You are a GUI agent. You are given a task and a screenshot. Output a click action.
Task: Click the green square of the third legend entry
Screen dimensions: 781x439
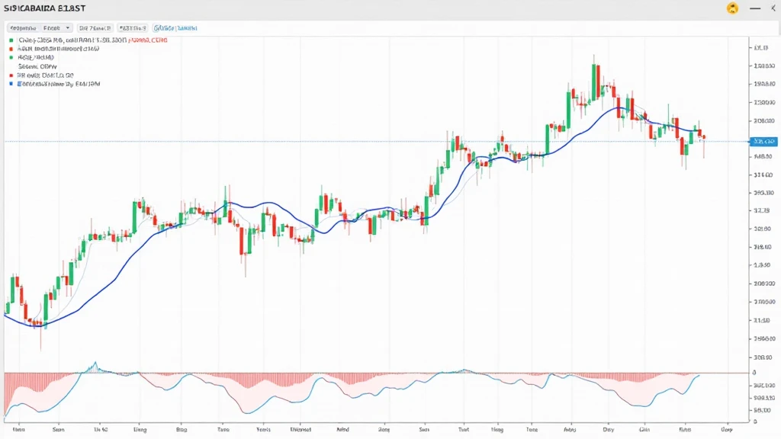(11, 57)
